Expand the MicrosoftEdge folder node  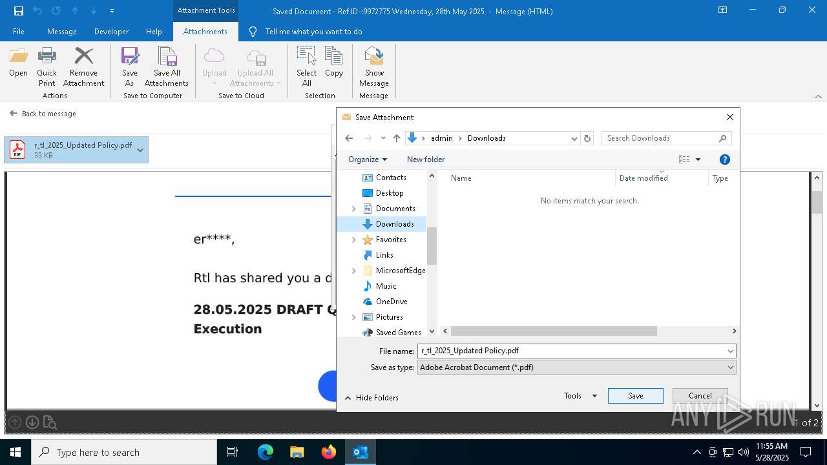(353, 271)
